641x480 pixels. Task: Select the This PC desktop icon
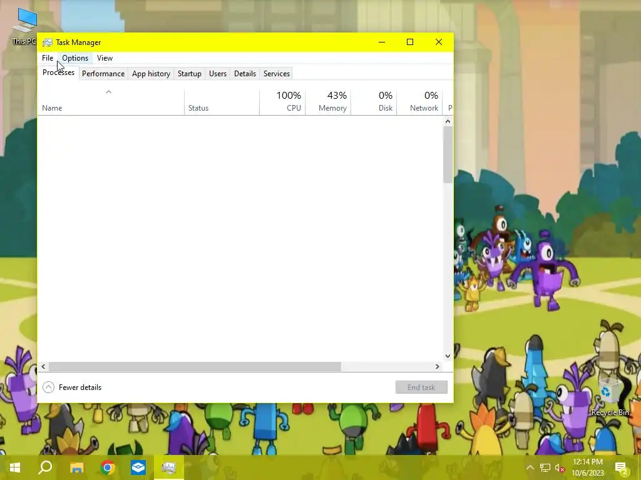coord(24,26)
